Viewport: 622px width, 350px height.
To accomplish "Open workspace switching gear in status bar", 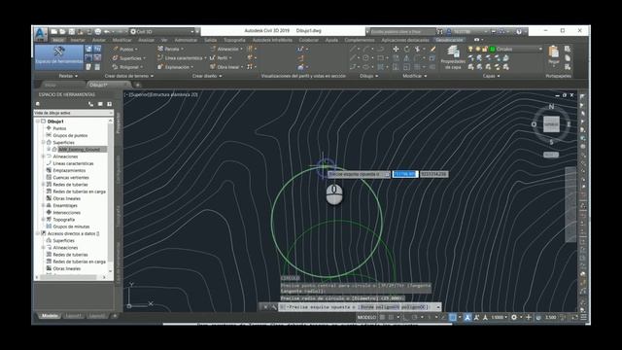I will click(514, 318).
